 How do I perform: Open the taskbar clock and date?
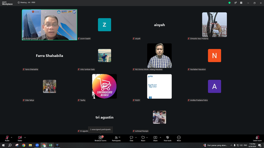[252, 145]
